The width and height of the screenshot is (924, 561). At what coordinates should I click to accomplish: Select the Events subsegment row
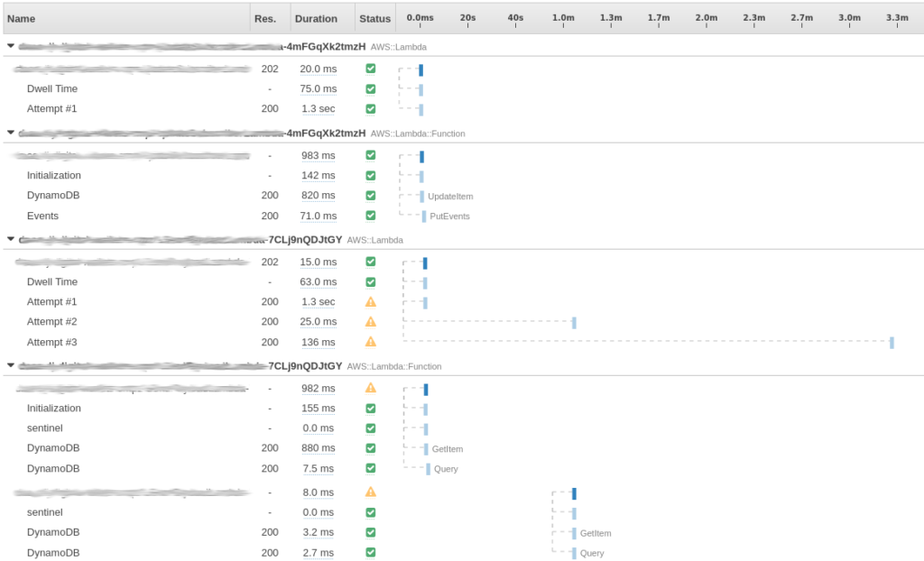point(44,216)
